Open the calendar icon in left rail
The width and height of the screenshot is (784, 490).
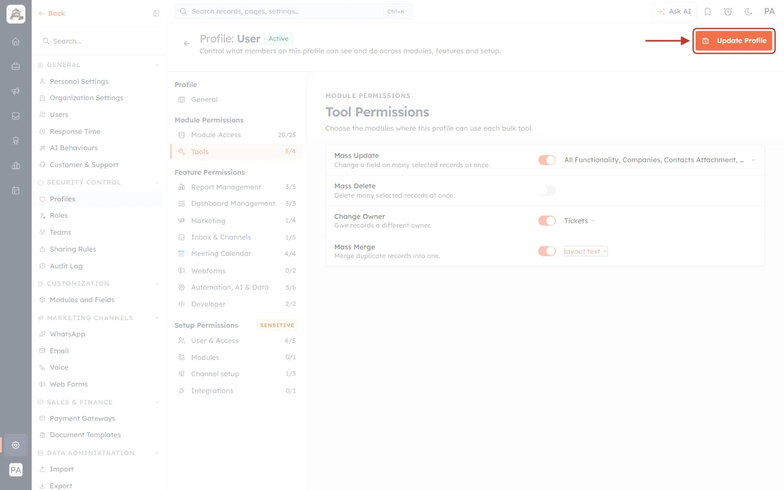click(16, 191)
